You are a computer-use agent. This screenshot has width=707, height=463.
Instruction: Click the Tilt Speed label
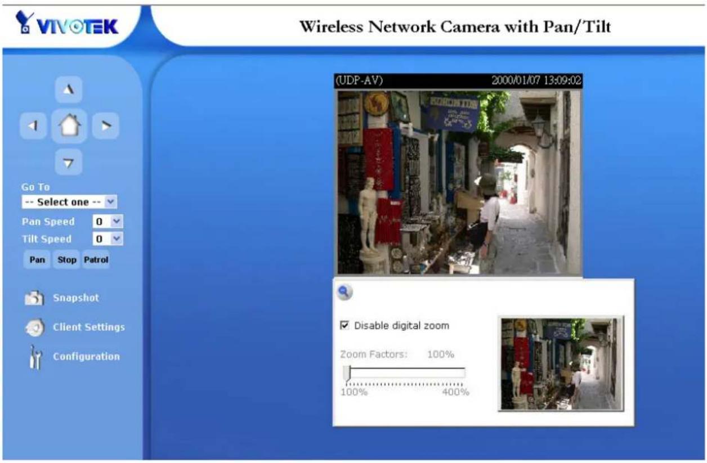[46, 239]
